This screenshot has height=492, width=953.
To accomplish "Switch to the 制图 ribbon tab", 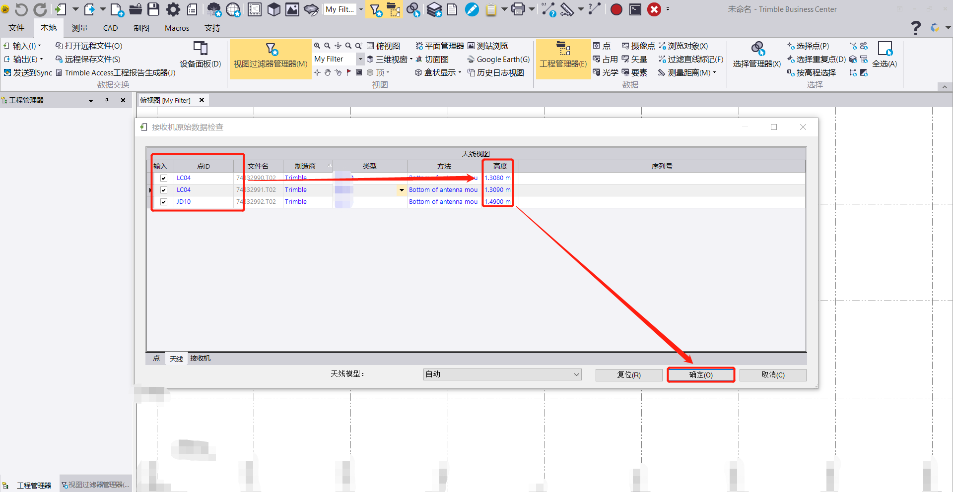I will tap(141, 28).
